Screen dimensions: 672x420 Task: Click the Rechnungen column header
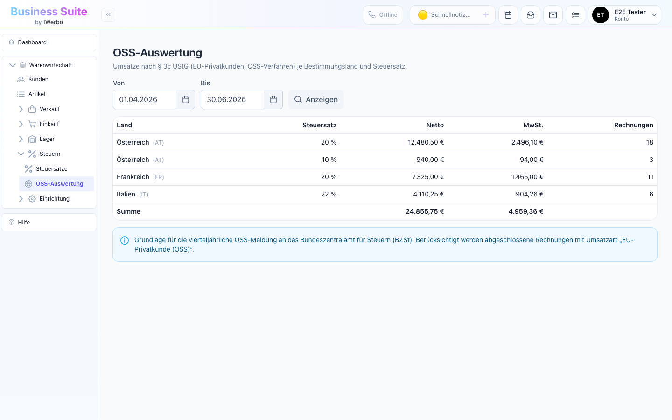(634, 125)
